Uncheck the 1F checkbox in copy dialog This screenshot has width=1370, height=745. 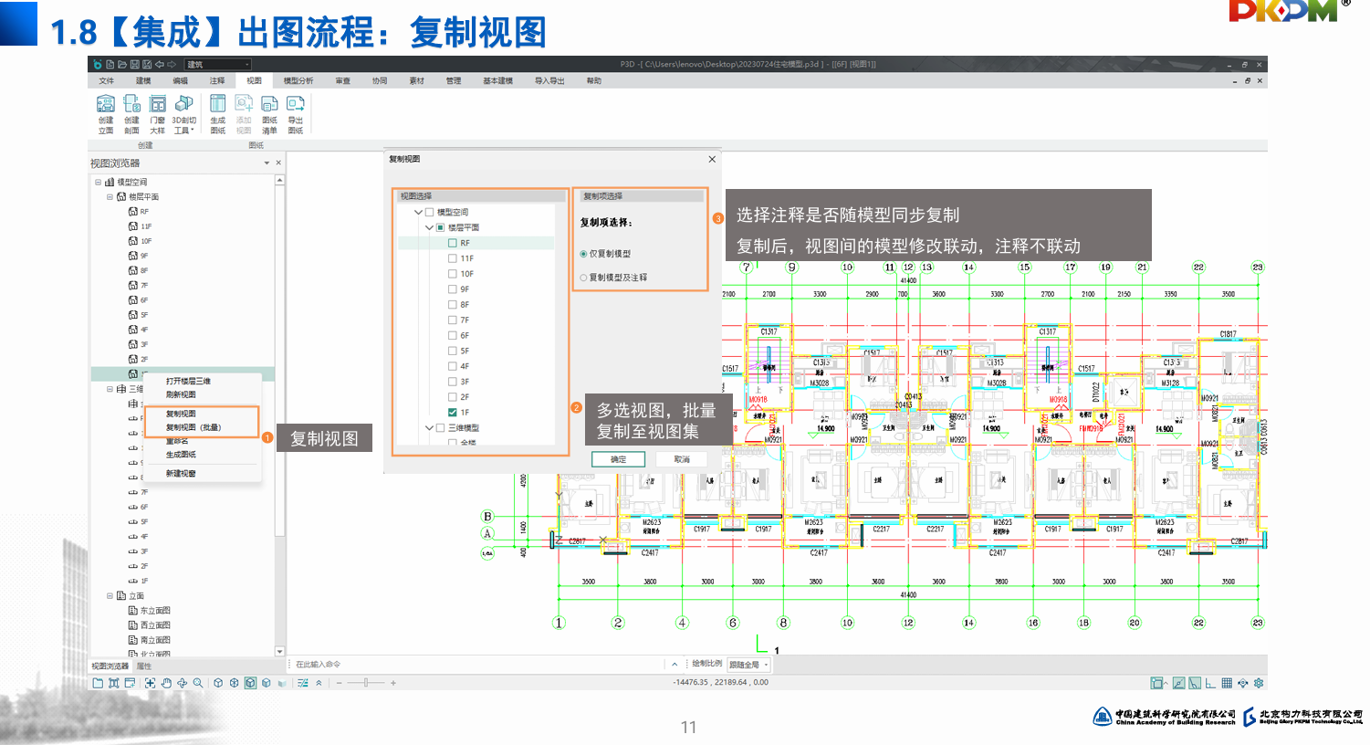(x=453, y=413)
